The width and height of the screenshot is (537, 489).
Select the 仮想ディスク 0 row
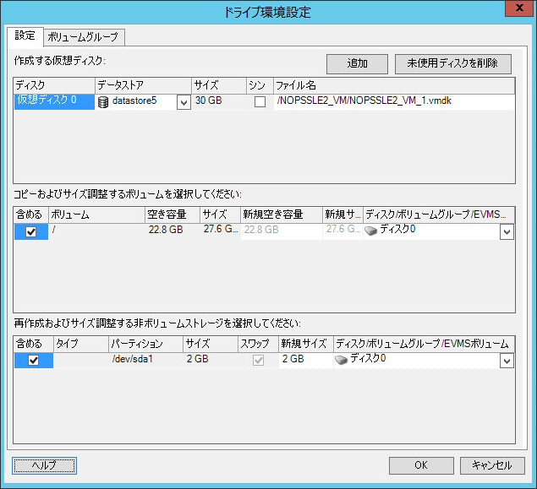point(54,101)
